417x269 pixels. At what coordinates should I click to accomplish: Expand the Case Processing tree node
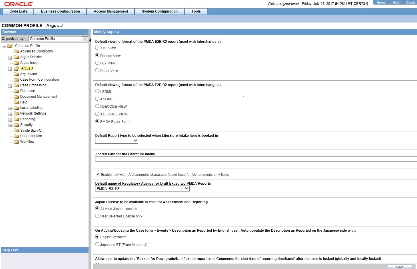[x=10, y=86]
